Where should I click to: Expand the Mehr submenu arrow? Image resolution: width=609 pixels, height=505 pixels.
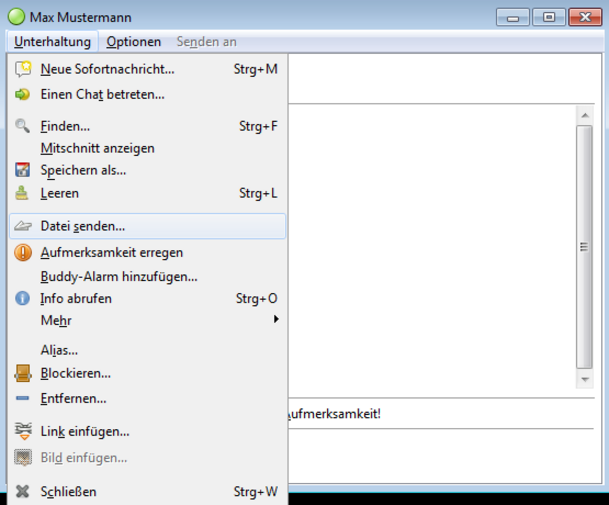[x=276, y=319]
